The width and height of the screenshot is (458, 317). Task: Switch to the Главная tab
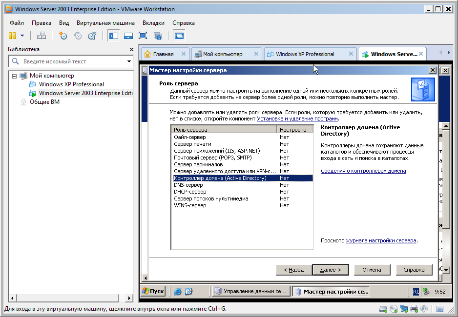pos(163,54)
